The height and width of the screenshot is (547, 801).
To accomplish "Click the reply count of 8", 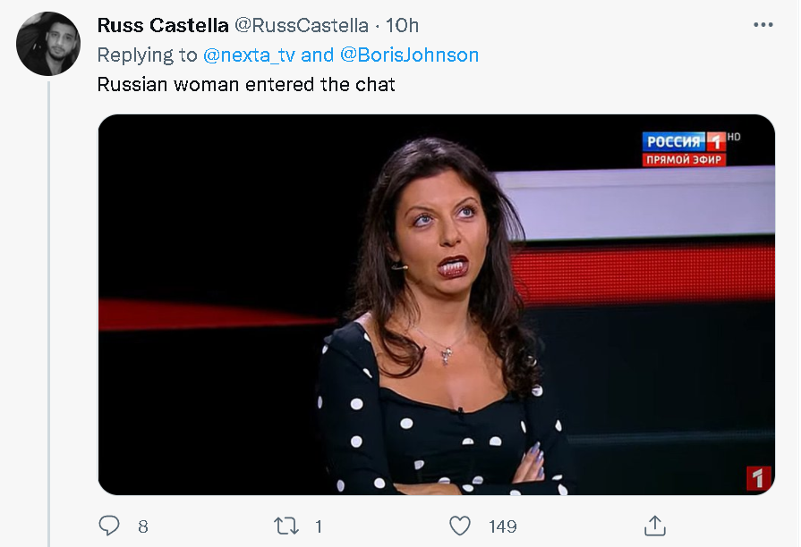I will pos(143,526).
